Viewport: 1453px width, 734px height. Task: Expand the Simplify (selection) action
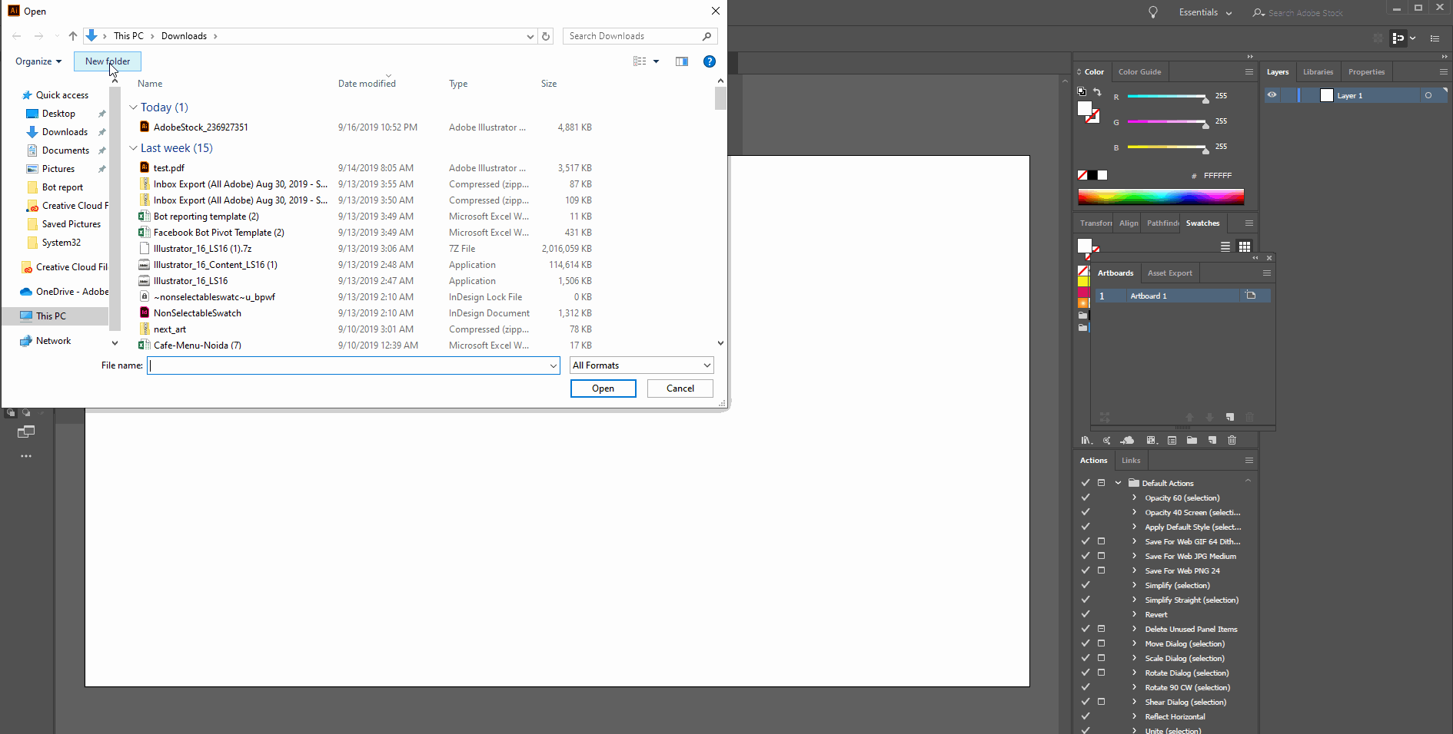[1134, 585]
